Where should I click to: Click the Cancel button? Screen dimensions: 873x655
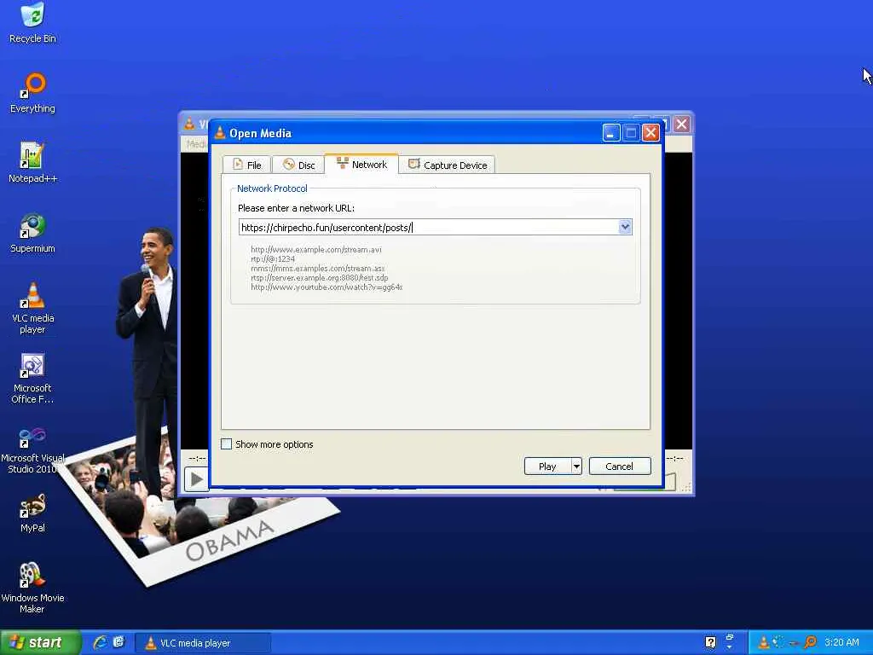click(619, 467)
